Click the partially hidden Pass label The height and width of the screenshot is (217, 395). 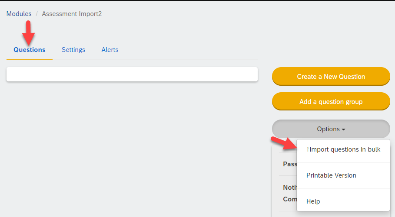(290, 164)
